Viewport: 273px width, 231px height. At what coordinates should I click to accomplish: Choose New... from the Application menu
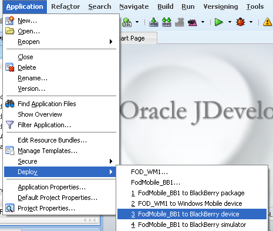click(x=62, y=21)
